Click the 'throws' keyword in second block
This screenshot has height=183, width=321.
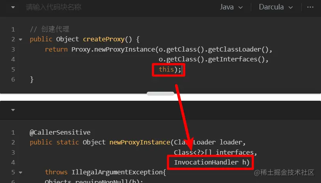[56, 172]
